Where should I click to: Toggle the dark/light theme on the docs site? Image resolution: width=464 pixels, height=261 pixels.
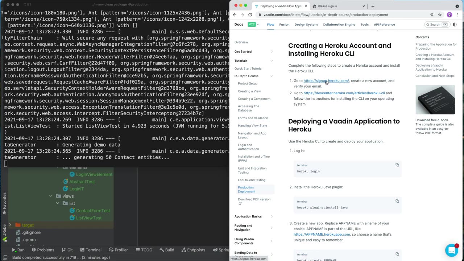(455, 25)
